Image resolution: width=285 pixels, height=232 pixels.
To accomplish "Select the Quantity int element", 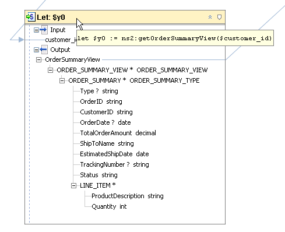I will click(109, 206).
